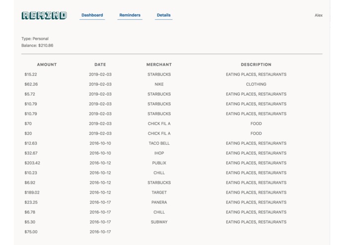Image resolution: width=345 pixels, height=245 pixels.
Task: Click the description in the $5.30 row
Action: pyautogui.click(x=256, y=222)
